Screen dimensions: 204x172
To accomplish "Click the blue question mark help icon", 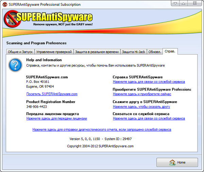I will (15, 65).
